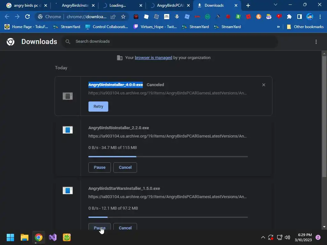Screen dimensions: 327x245
Task: Click the tilted white square extension icon
Action: tap(146, 17)
